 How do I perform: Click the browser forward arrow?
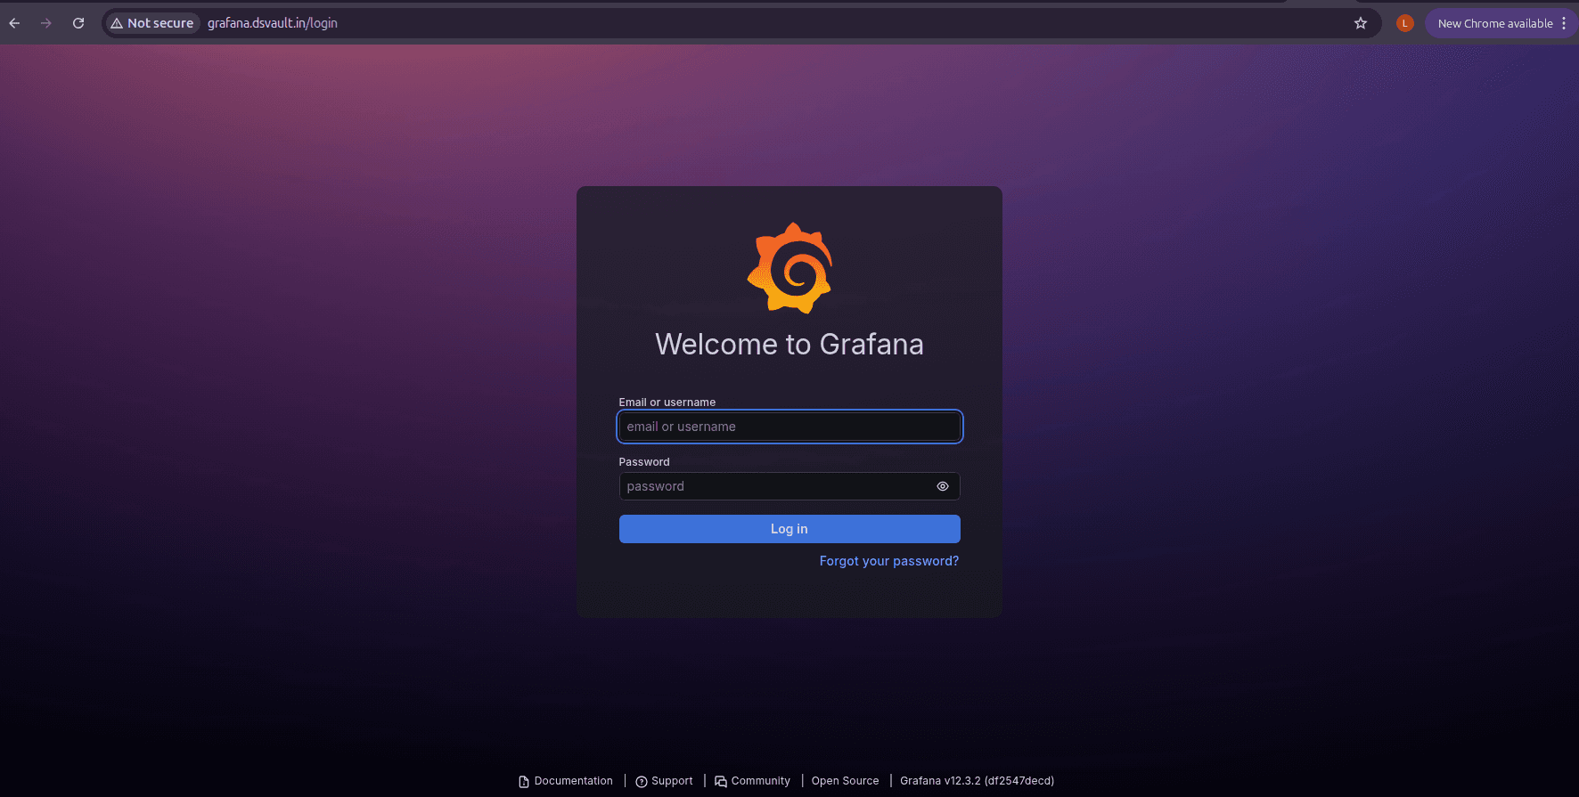tap(46, 23)
